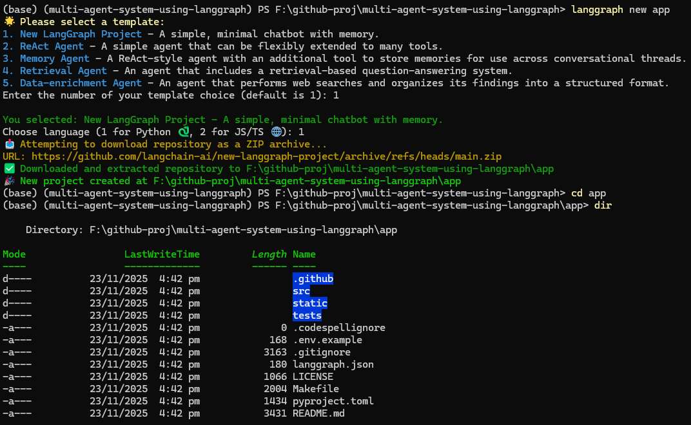Click the package icon before 'Attempting to download'
This screenshot has width=691, height=425.
(8, 144)
